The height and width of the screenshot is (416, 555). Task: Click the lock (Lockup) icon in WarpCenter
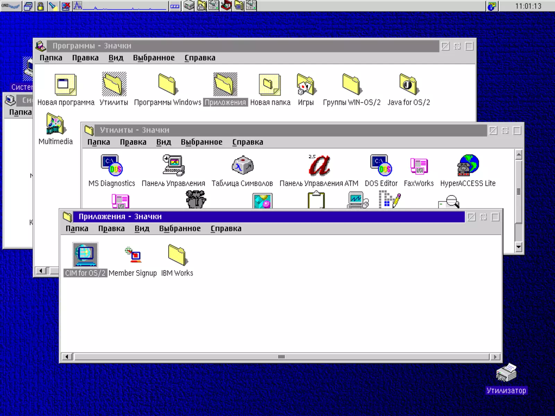coord(41,6)
